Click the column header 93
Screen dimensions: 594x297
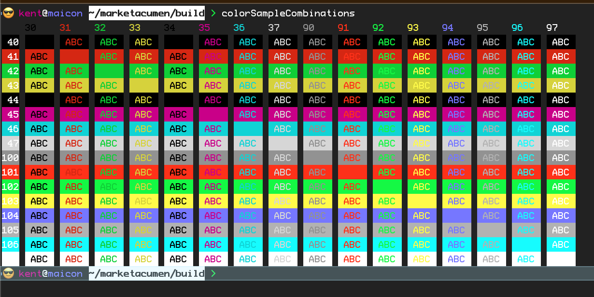[413, 27]
